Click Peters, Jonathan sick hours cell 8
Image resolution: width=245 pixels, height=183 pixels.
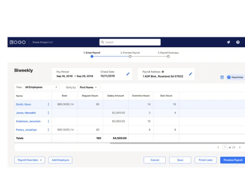(166, 130)
